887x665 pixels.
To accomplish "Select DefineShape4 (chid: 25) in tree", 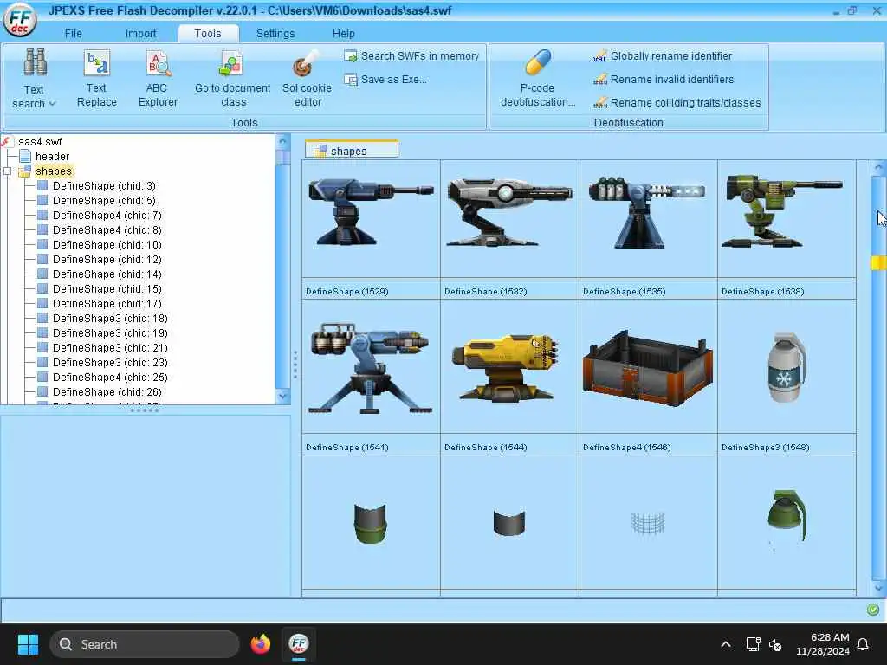I will pyautogui.click(x=110, y=377).
